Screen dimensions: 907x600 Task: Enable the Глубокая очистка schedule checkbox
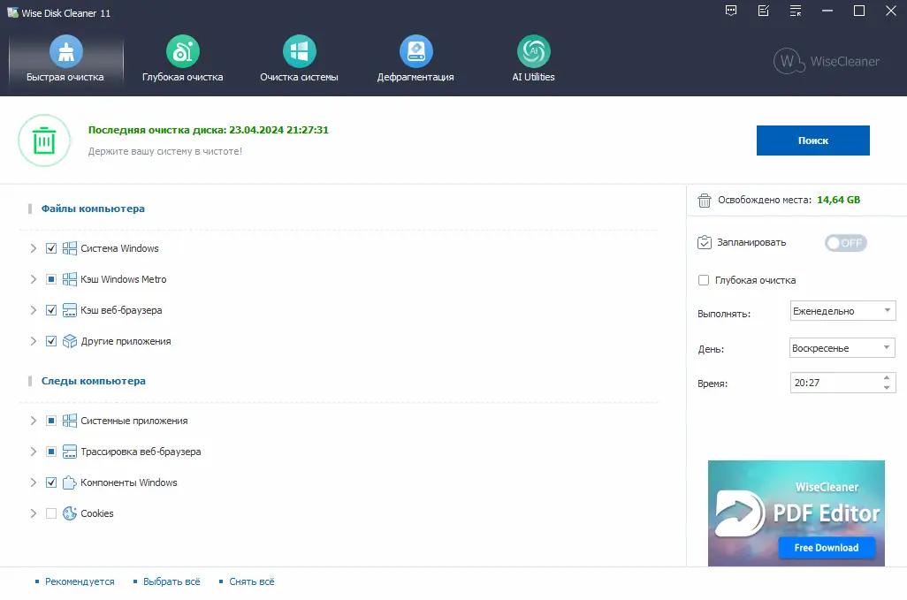(x=704, y=280)
